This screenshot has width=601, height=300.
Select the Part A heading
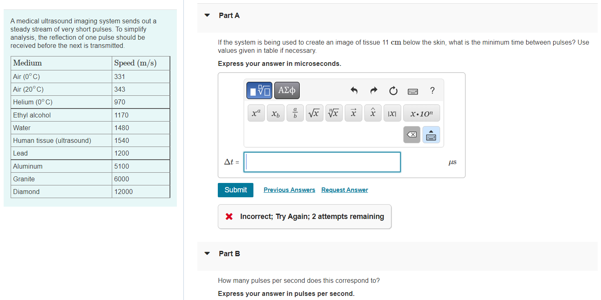tap(229, 16)
